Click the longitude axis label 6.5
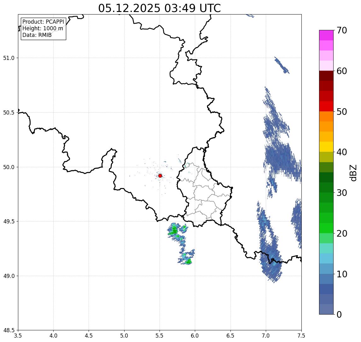361x342 pixels. pyautogui.click(x=230, y=336)
